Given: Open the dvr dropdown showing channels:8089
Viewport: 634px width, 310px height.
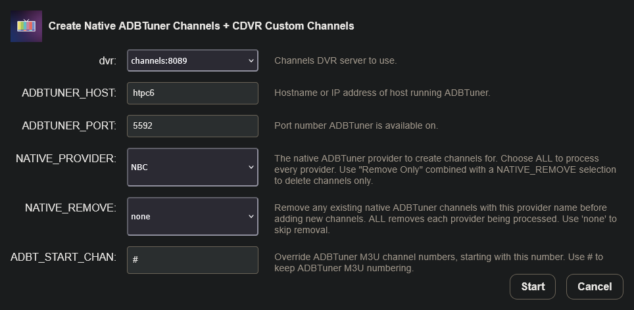Looking at the screenshot, I should (x=193, y=60).
